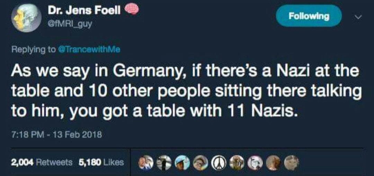374x176 pixels.
Task: Click the pink-bordered liker avatar
Action: pyautogui.click(x=255, y=163)
